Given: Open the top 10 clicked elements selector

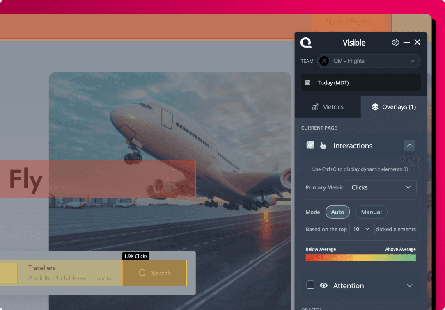Looking at the screenshot, I should click(x=362, y=229).
